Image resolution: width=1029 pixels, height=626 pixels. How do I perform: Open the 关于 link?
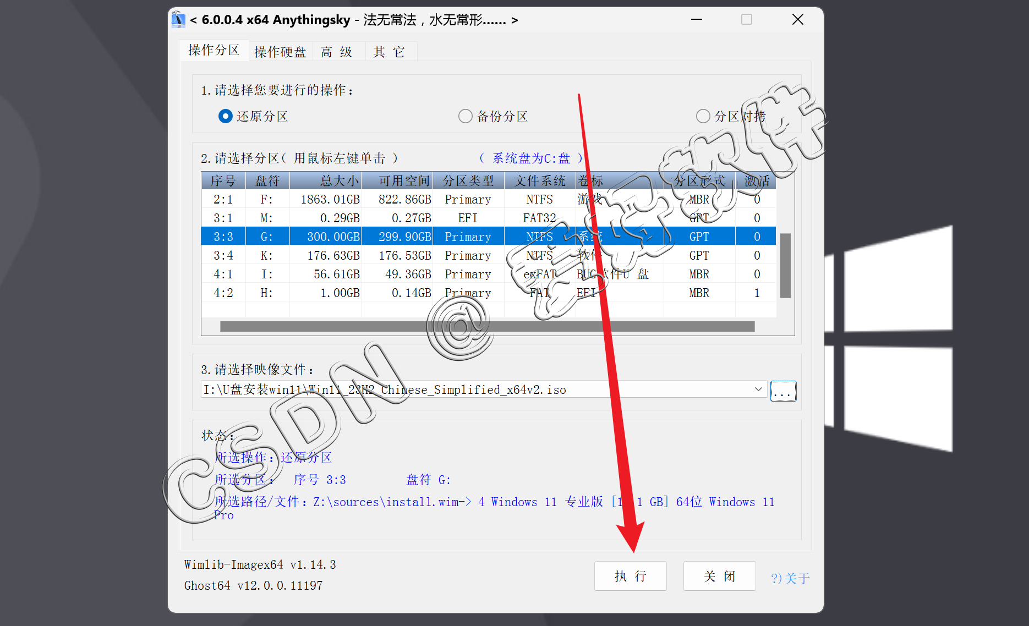(x=790, y=578)
